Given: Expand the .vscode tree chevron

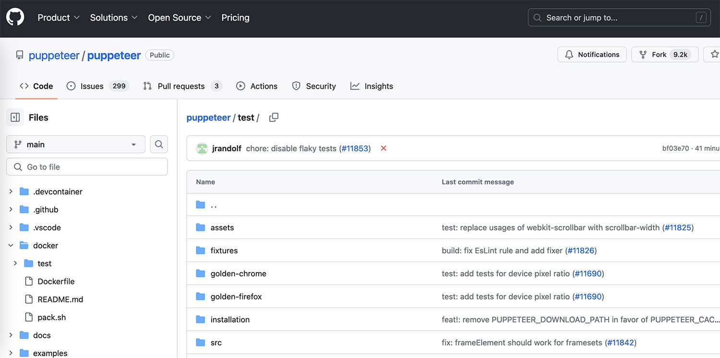Looking at the screenshot, I should pos(11,227).
